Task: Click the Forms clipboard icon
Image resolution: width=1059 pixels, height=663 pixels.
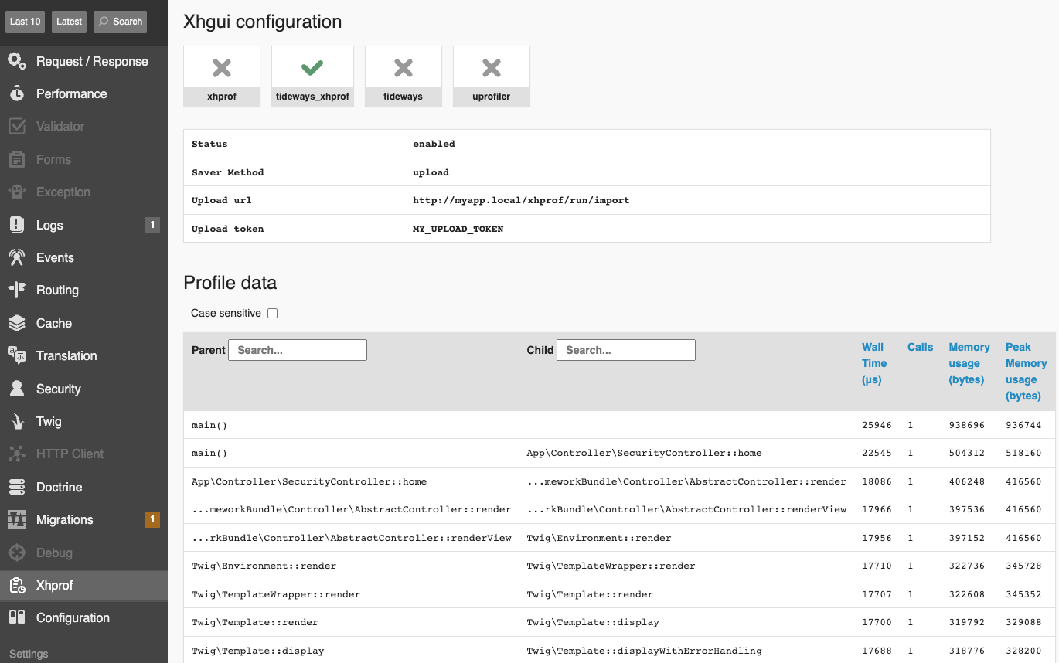Action: (x=17, y=159)
